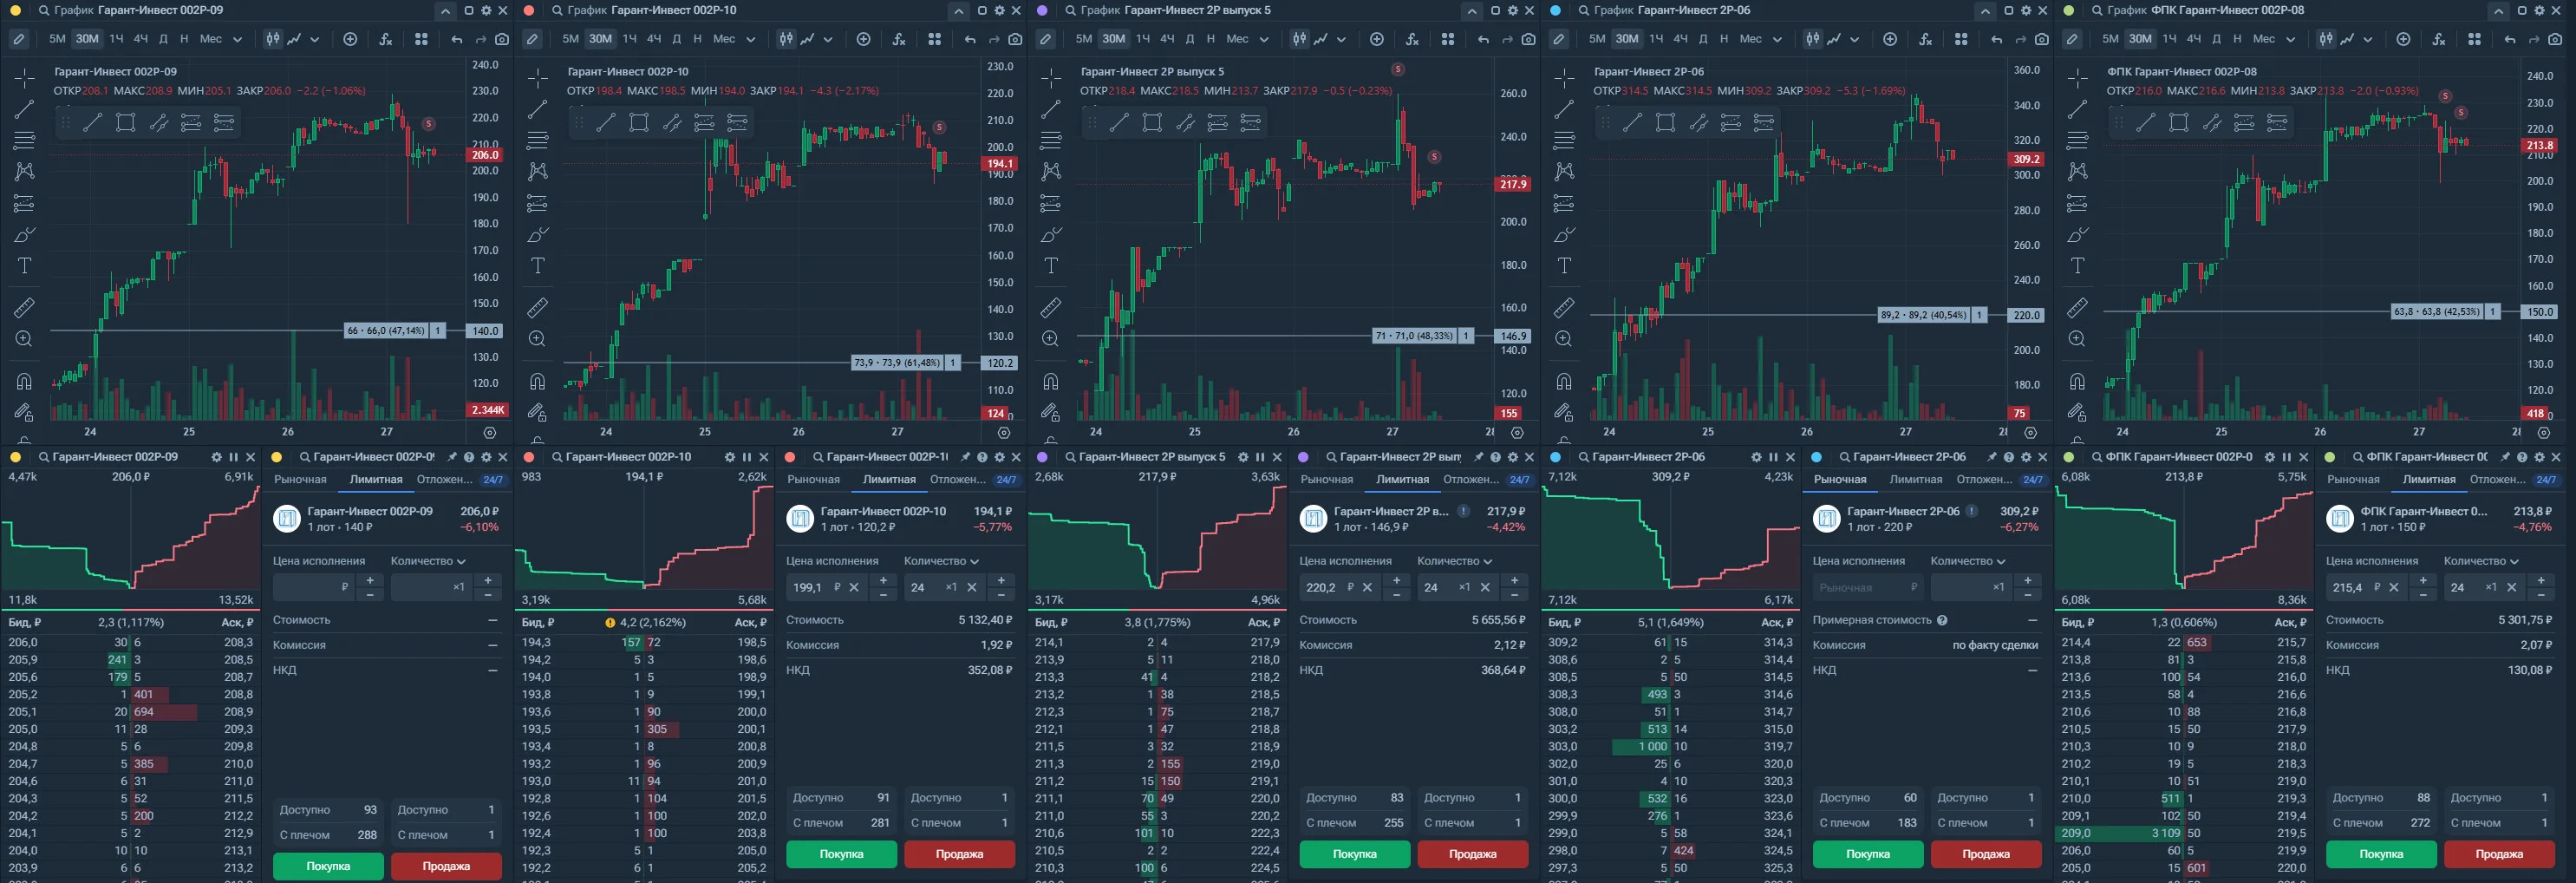Open the Количество dropdown in the ФПК order form

click(x=2481, y=561)
